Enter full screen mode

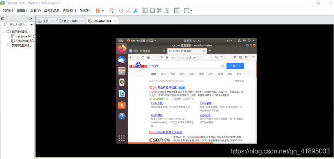click(160, 11)
